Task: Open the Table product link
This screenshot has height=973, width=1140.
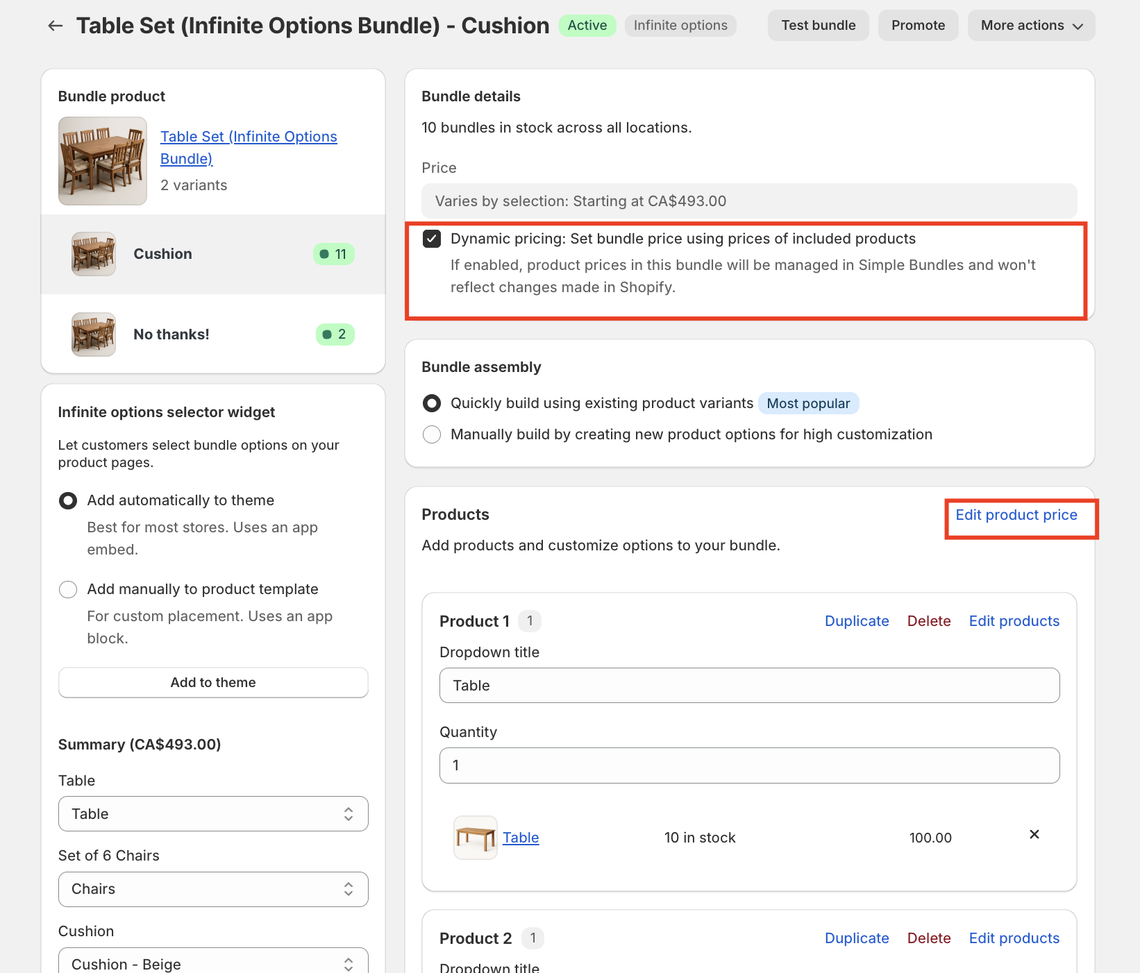Action: [521, 838]
